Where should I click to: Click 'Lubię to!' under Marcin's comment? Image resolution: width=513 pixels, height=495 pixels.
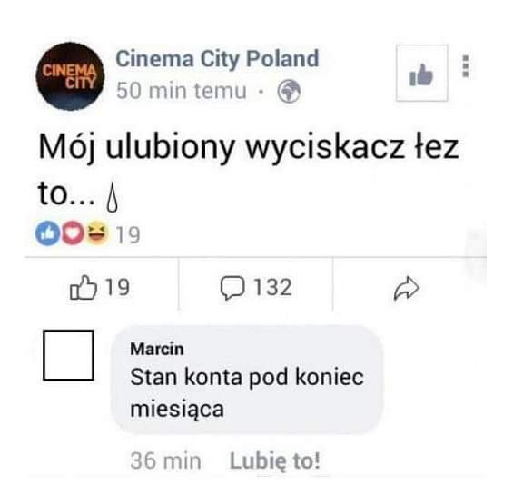coord(275,461)
